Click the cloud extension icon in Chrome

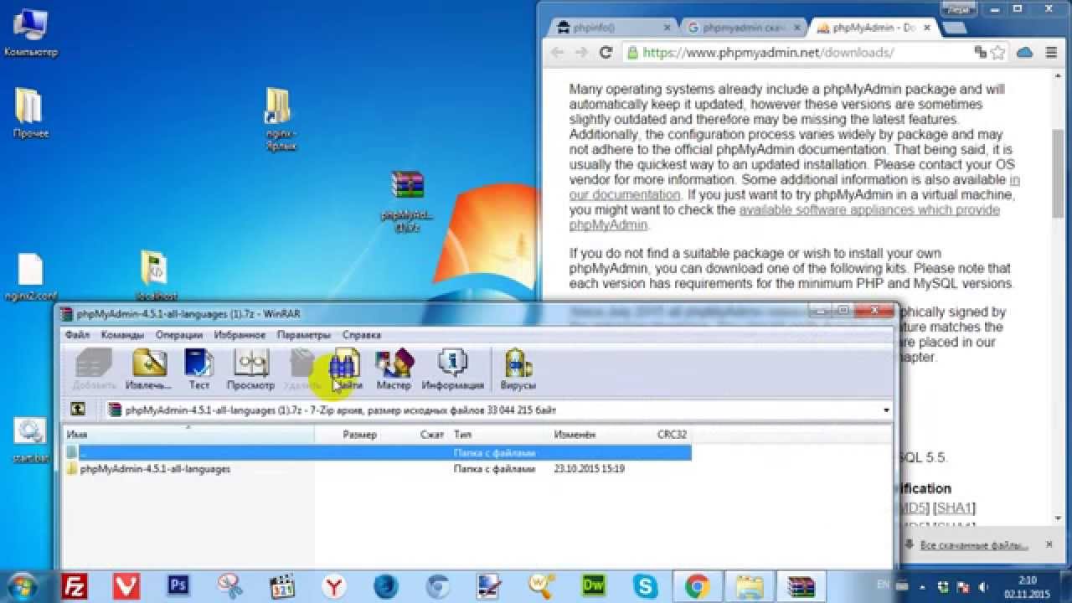[1024, 53]
